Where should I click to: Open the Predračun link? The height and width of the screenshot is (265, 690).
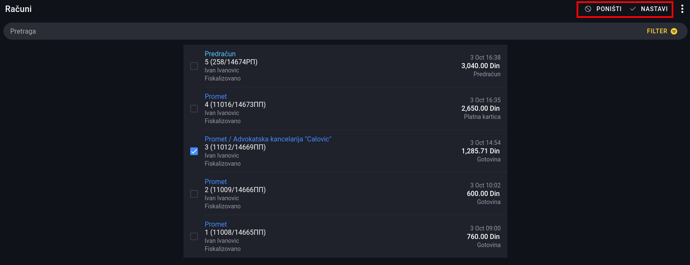coord(220,54)
